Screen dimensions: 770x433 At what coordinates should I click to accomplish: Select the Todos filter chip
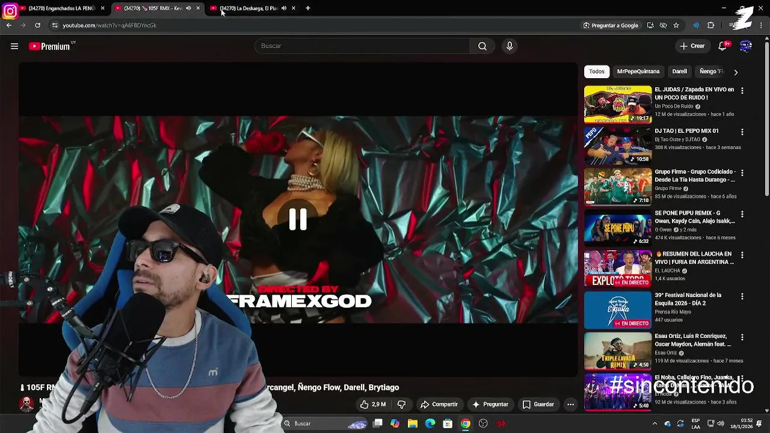pyautogui.click(x=597, y=72)
